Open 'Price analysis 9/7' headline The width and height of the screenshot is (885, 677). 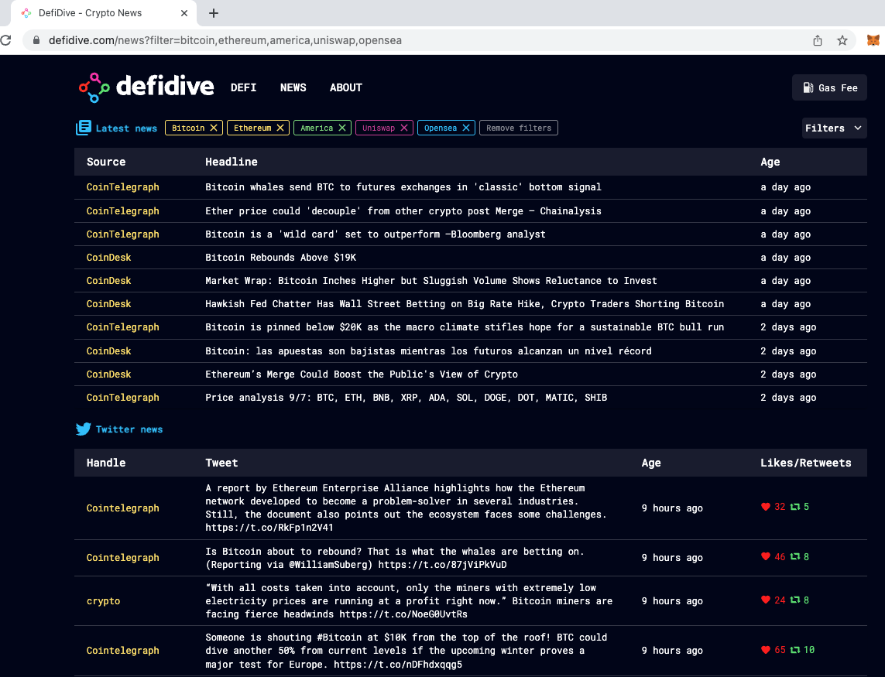pos(406,397)
